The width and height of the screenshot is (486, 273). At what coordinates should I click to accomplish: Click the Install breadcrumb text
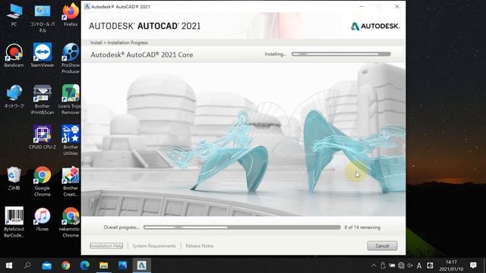point(96,42)
